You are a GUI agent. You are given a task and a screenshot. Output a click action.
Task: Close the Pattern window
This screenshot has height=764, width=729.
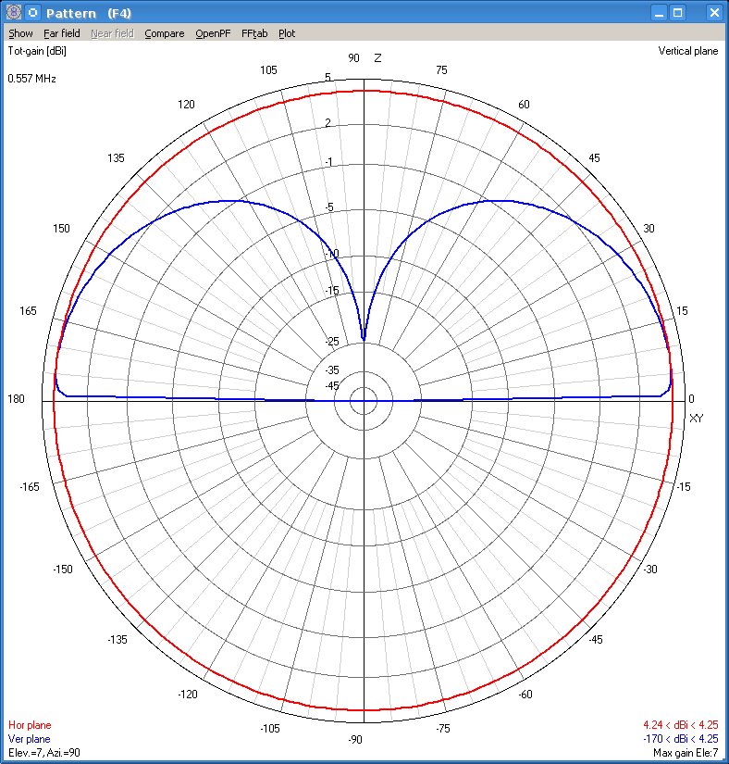point(712,13)
